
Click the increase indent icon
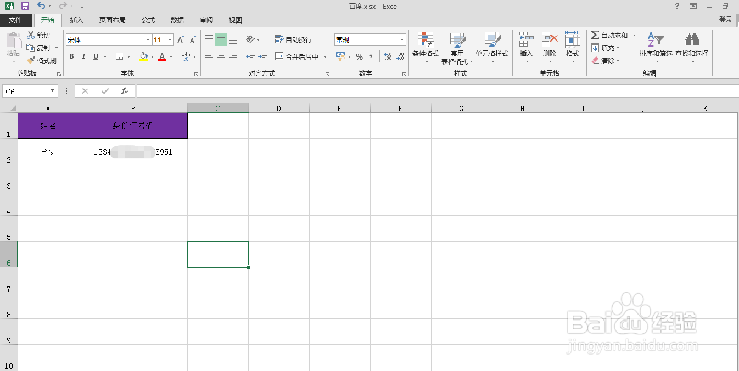coord(262,56)
